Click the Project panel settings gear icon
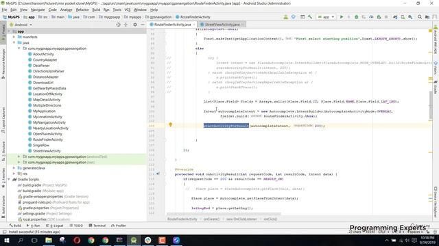Image resolution: width=439 pixels, height=246 pixels. click(x=135, y=25)
